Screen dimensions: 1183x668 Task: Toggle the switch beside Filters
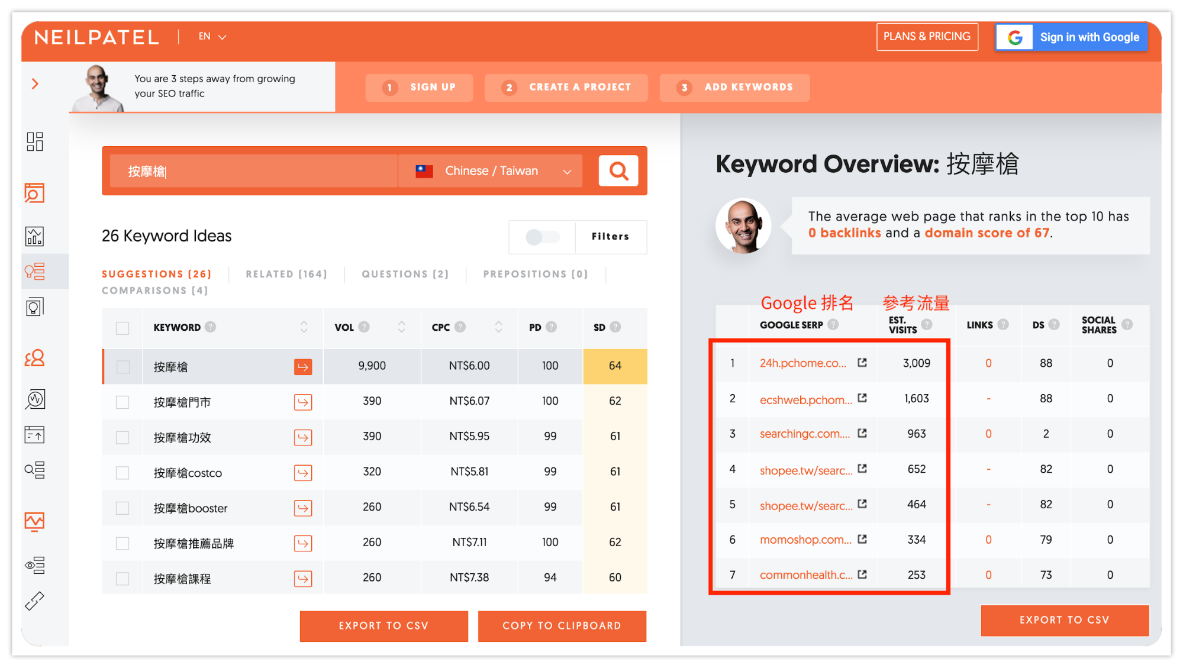[x=542, y=237]
